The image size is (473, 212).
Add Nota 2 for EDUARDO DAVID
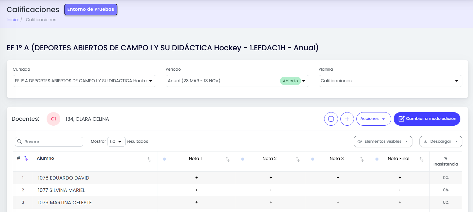pos(271,178)
